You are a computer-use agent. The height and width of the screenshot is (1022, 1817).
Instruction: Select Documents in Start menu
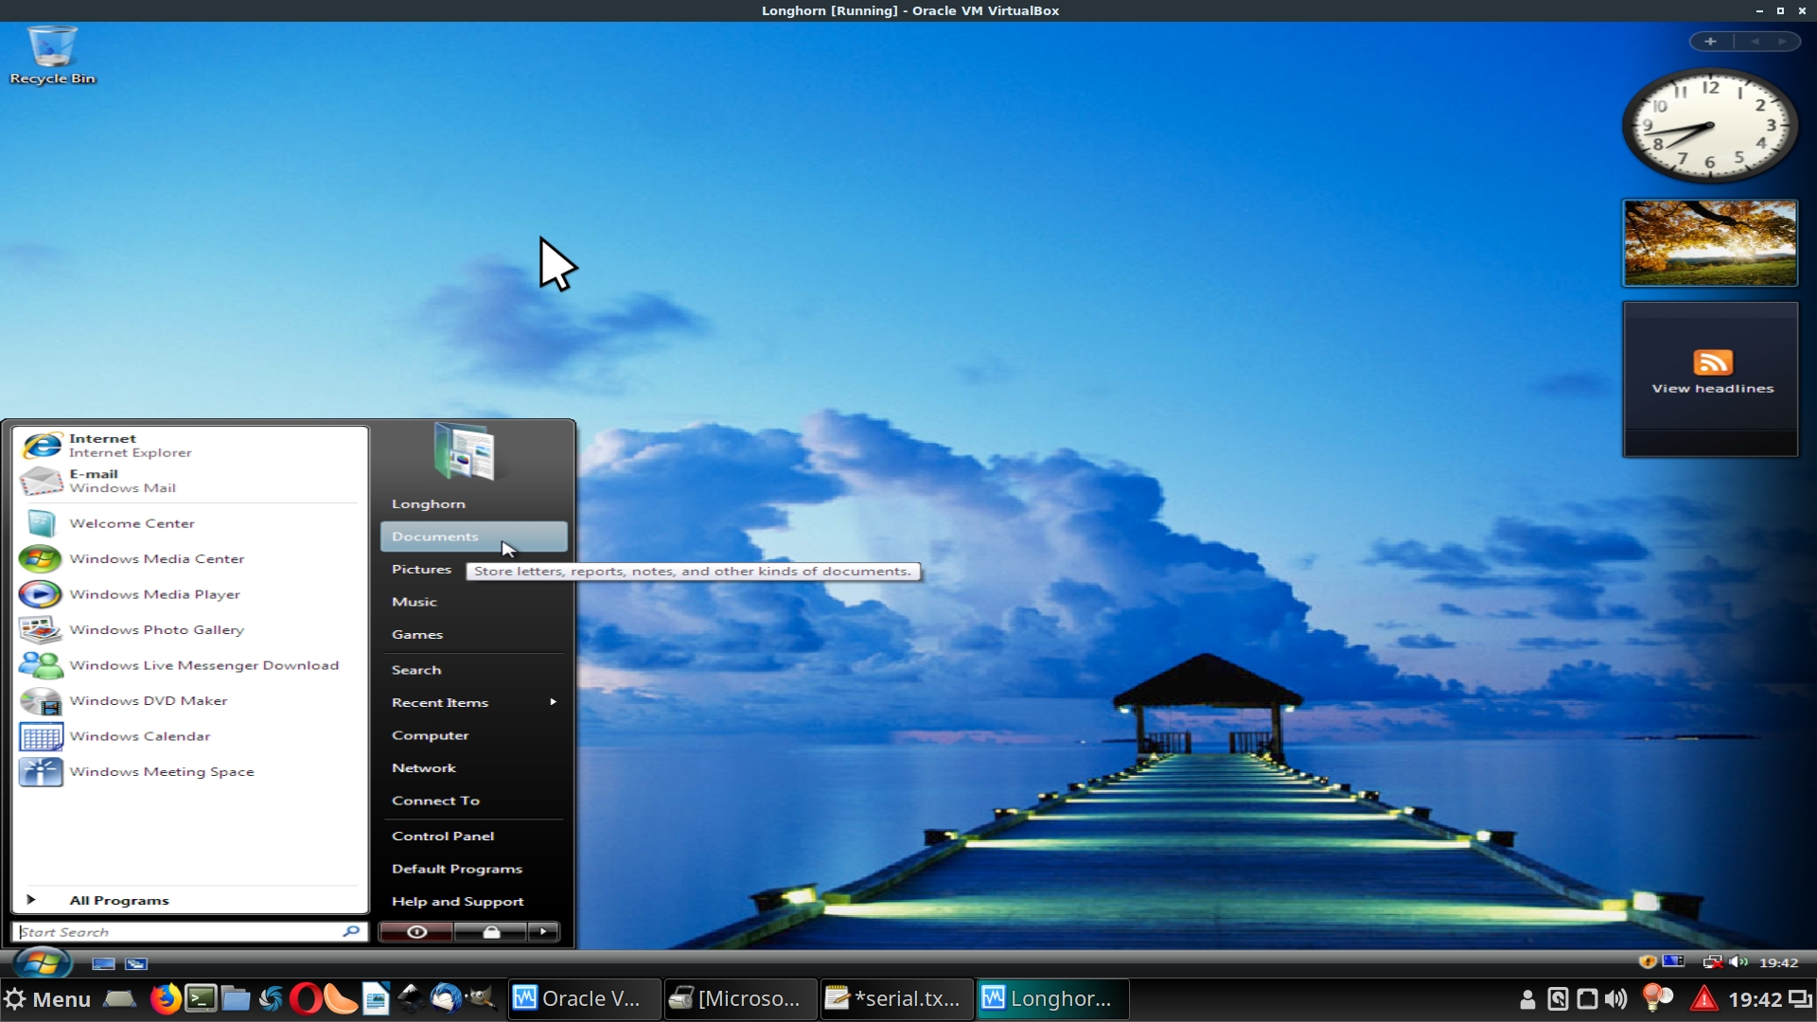pos(435,537)
